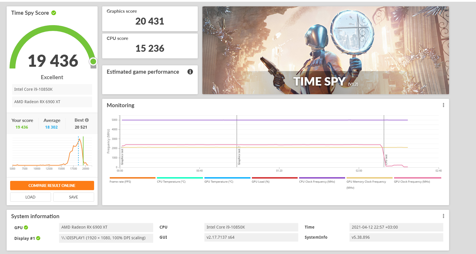This screenshot has height=254, width=476.
Task: Click the Monitoring panel heading
Action: click(x=120, y=105)
